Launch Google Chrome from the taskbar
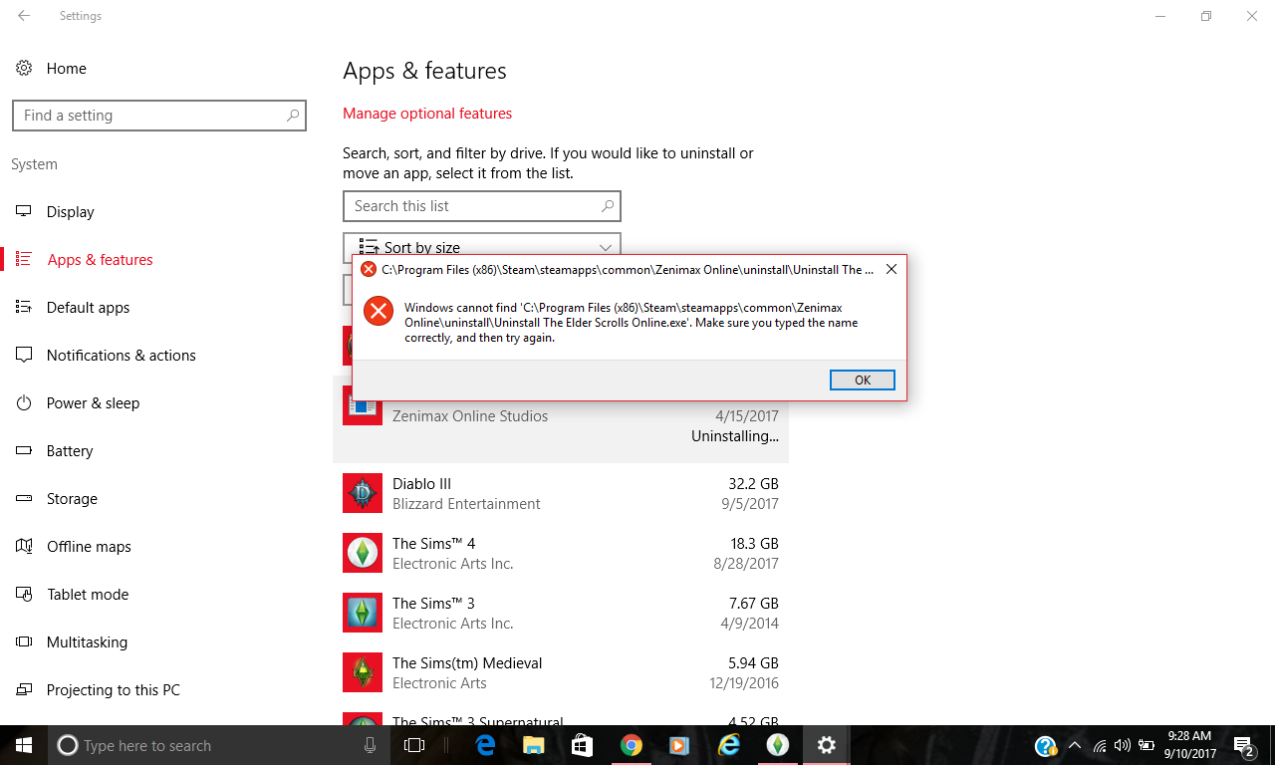1275x765 pixels. tap(631, 745)
